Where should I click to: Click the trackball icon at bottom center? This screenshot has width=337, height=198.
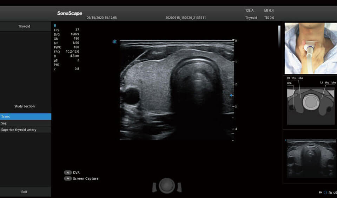point(167,185)
